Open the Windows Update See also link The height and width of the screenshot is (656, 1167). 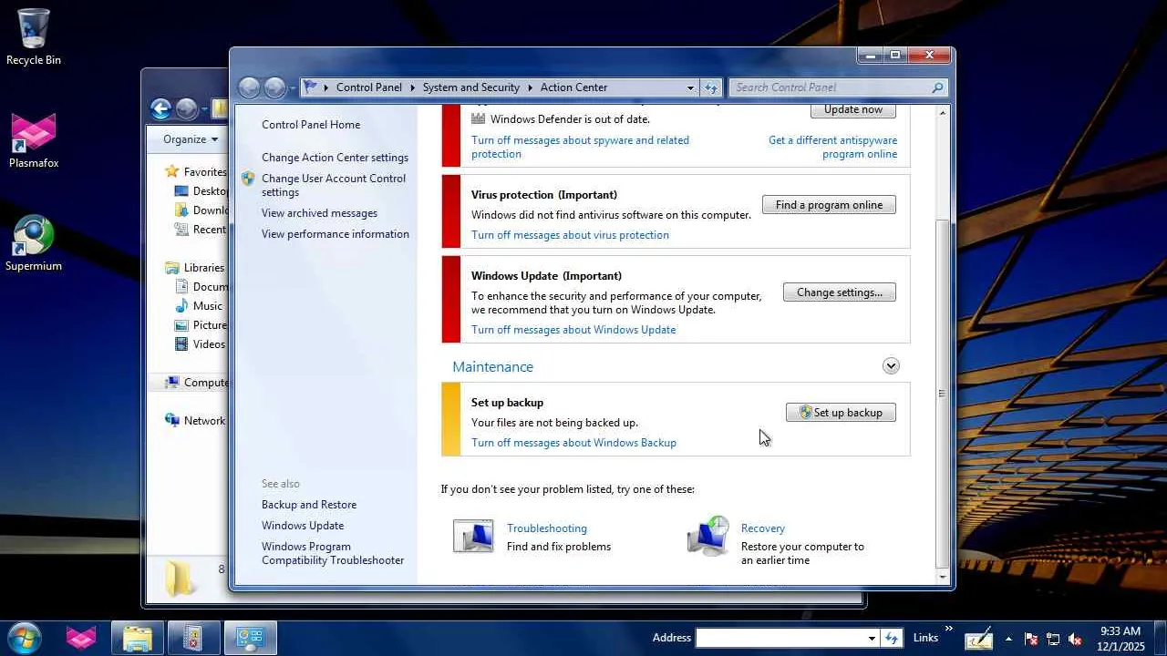(303, 526)
